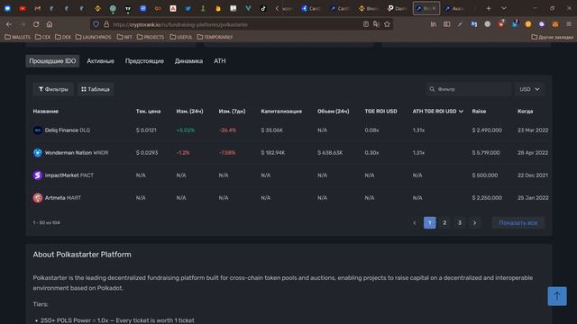Open NFT bookmarks folder
The width and height of the screenshot is (577, 324).
(x=124, y=37)
